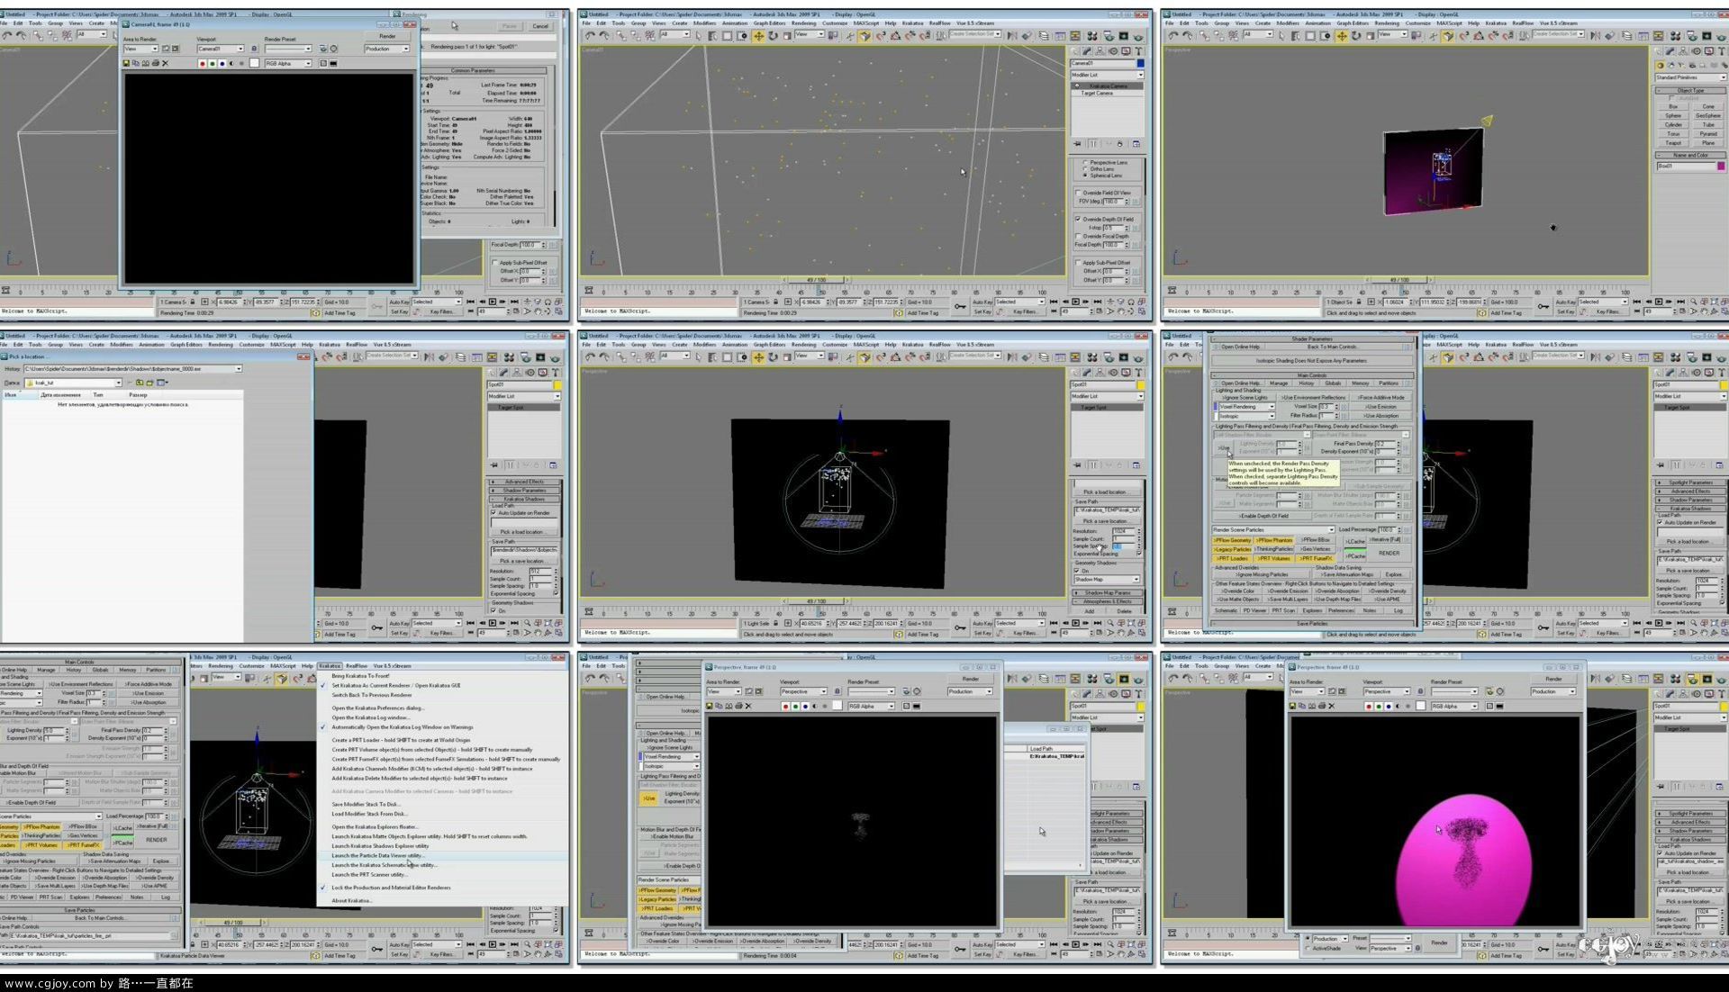Uncheck Override Depth Of Field in top-center window

click(x=1078, y=219)
